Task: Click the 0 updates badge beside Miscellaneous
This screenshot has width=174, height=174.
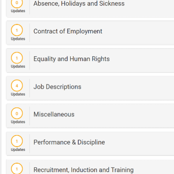Action: [17, 113]
